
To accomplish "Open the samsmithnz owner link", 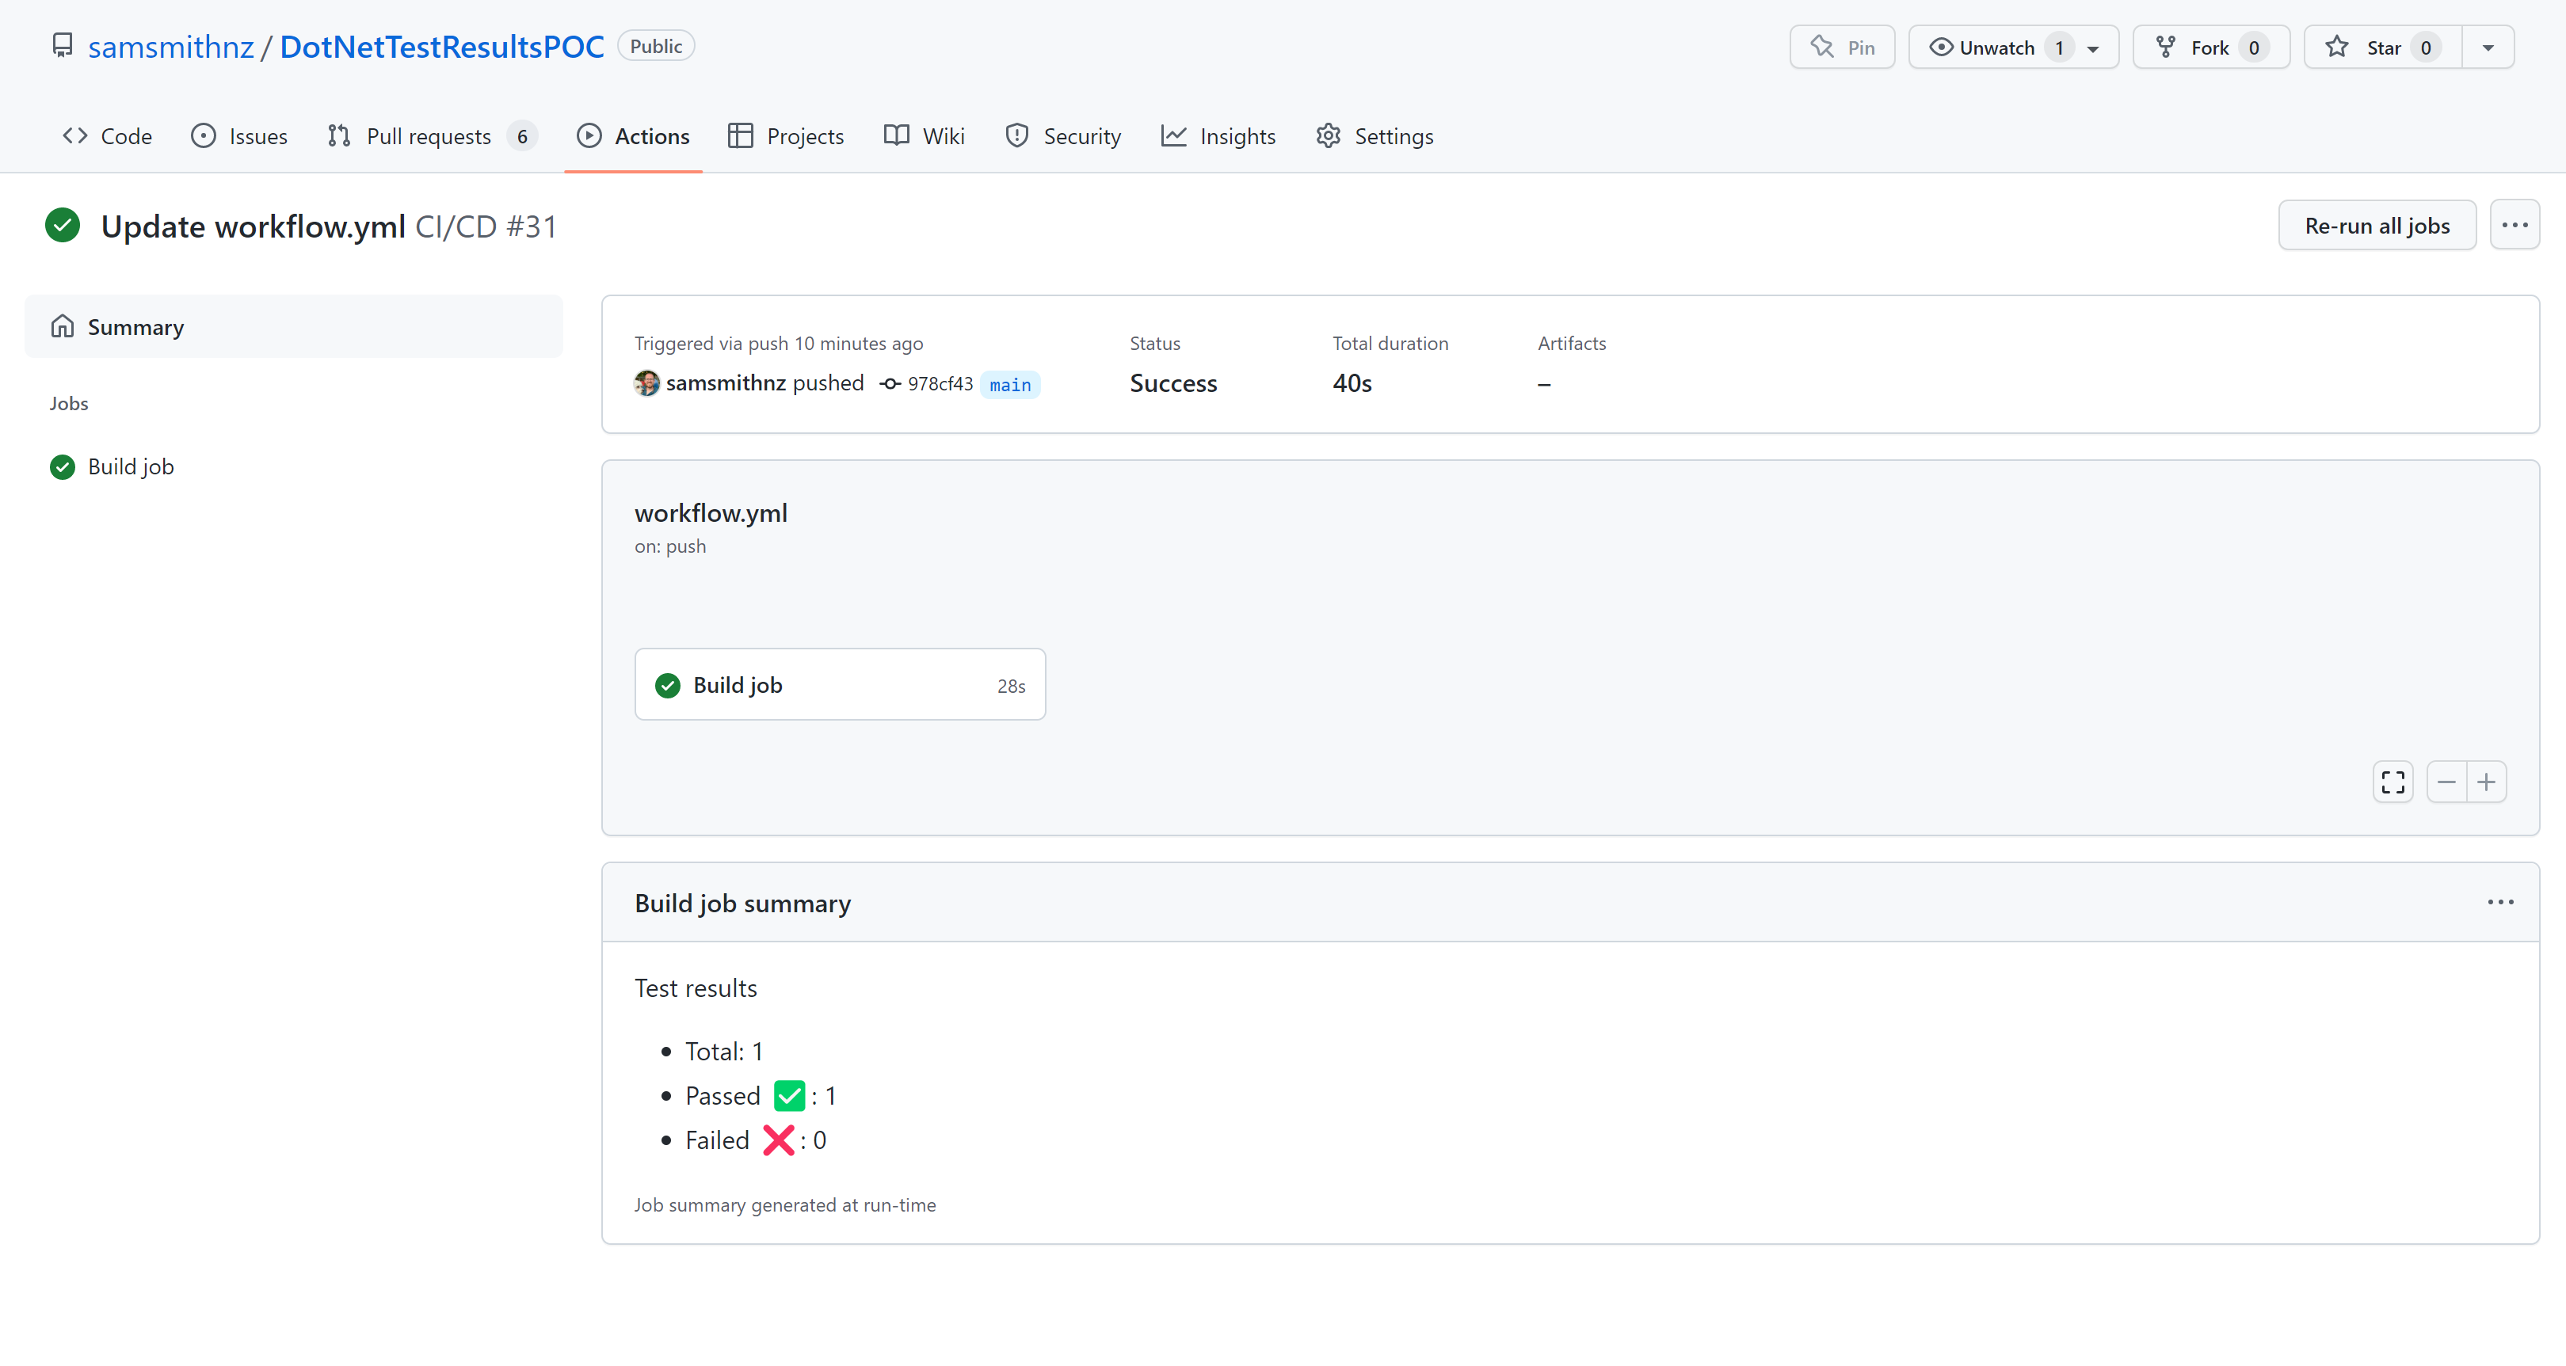I will 170,47.
